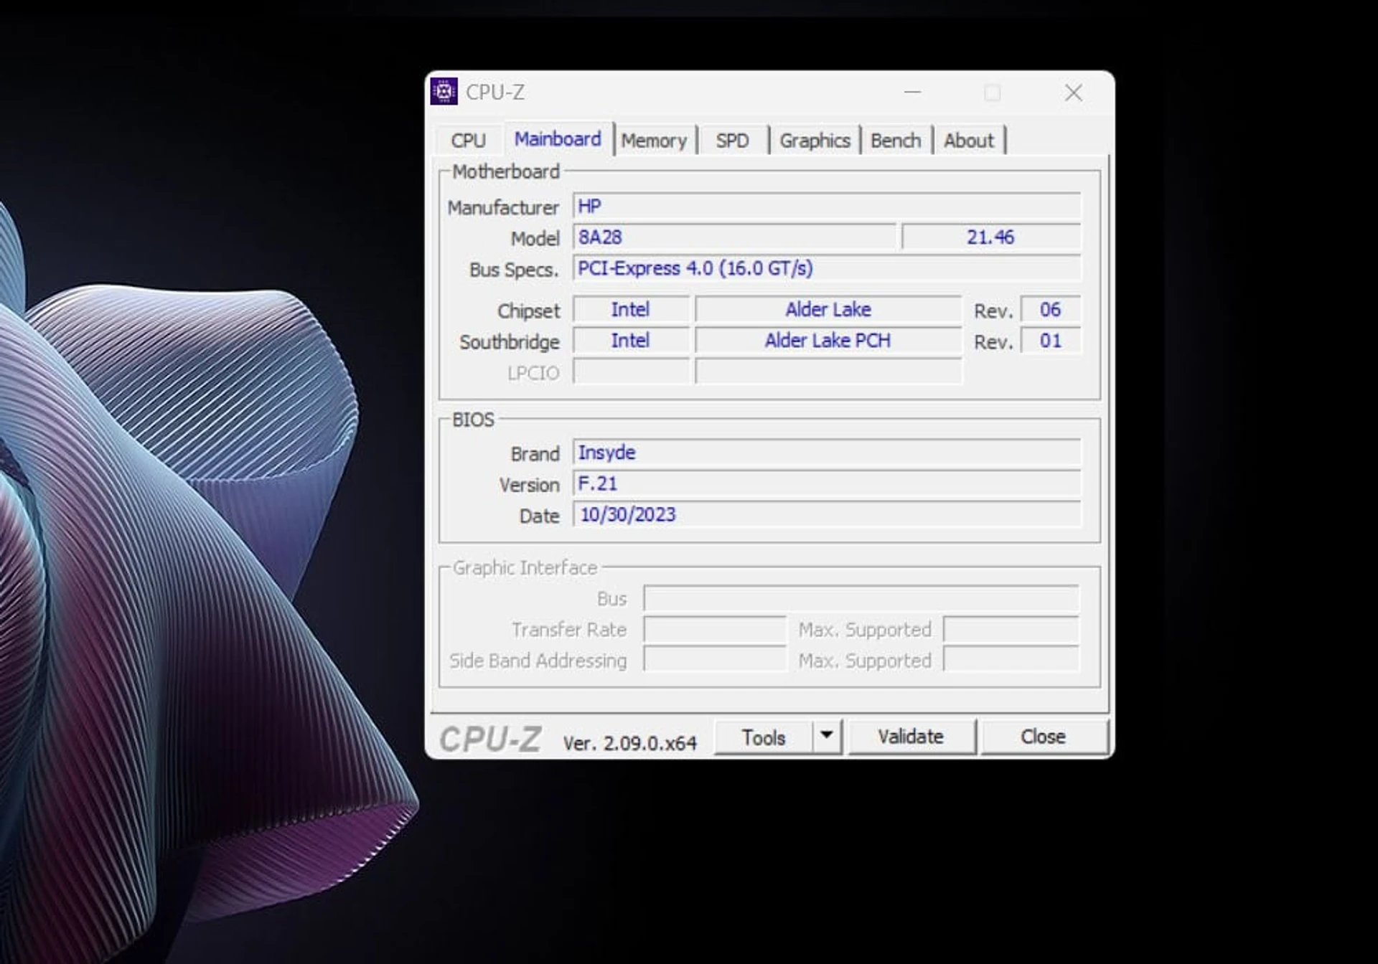Click the Ver. 2.09.0.x64 version text
1378x964 pixels.
629,743
